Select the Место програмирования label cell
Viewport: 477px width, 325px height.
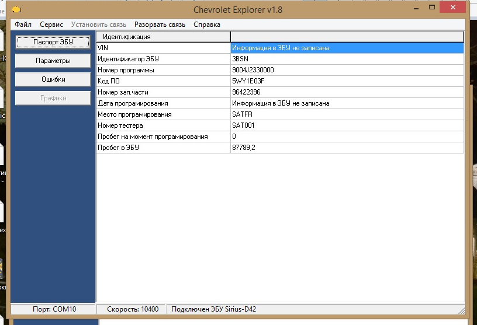(164, 114)
